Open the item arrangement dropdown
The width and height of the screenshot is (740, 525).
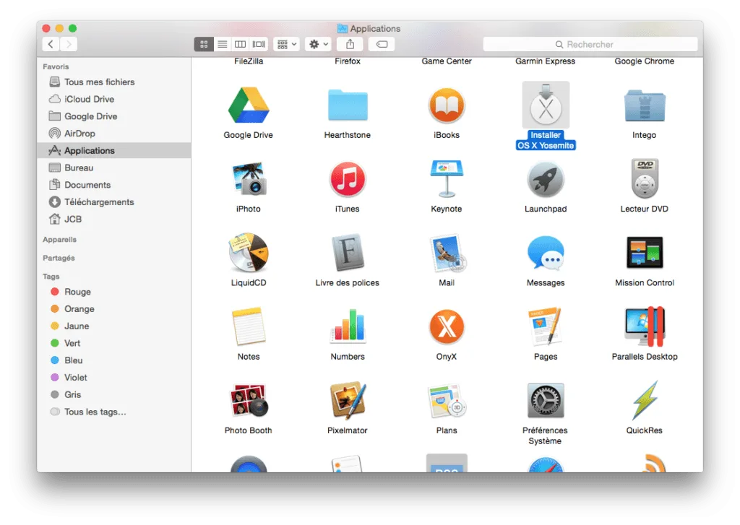(286, 44)
